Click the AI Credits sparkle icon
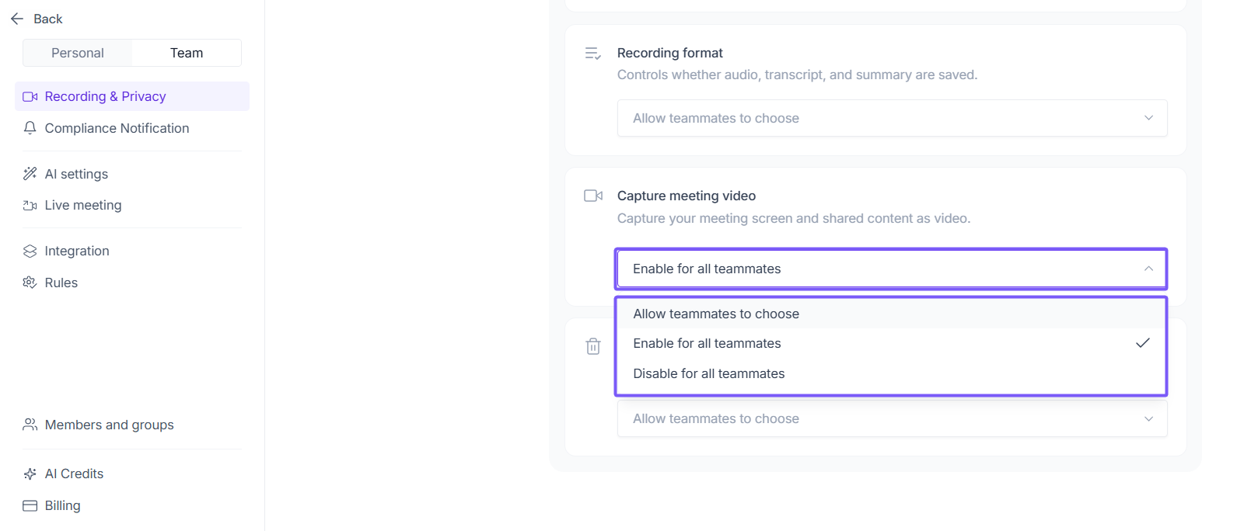 click(x=30, y=474)
